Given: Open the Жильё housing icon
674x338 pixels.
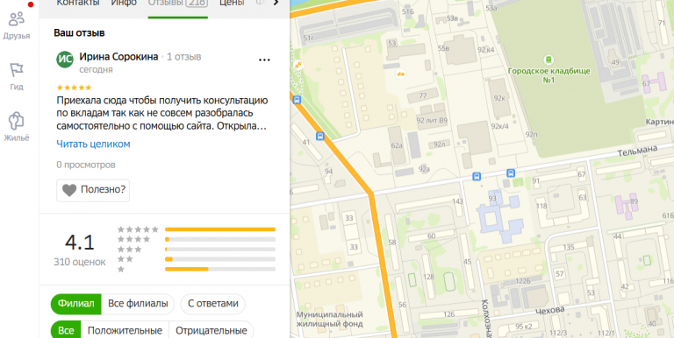Looking at the screenshot, I should (x=17, y=127).
